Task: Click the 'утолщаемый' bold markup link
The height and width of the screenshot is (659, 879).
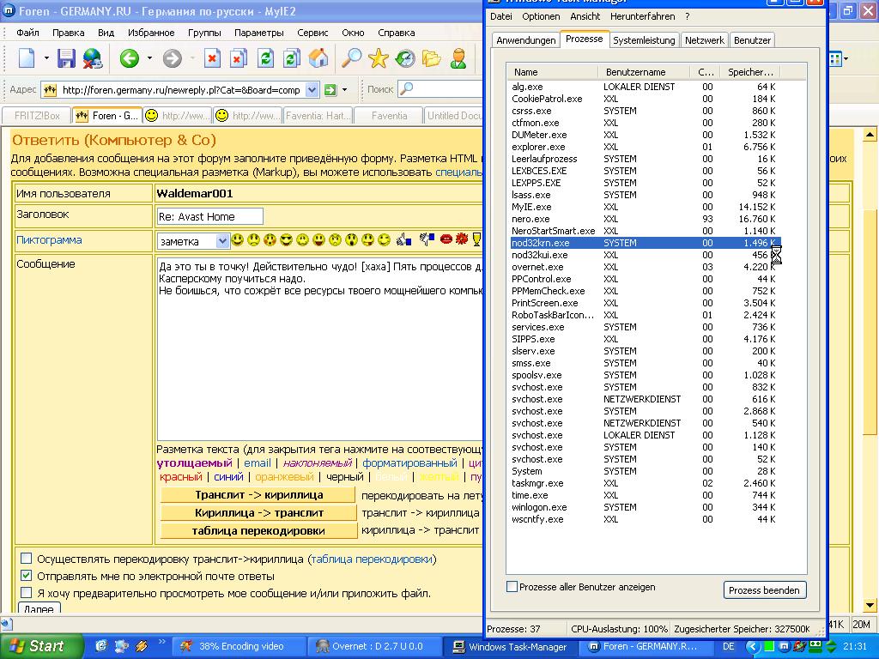Action: [195, 463]
